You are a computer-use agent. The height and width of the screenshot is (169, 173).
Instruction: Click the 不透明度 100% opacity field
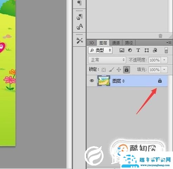(155, 60)
